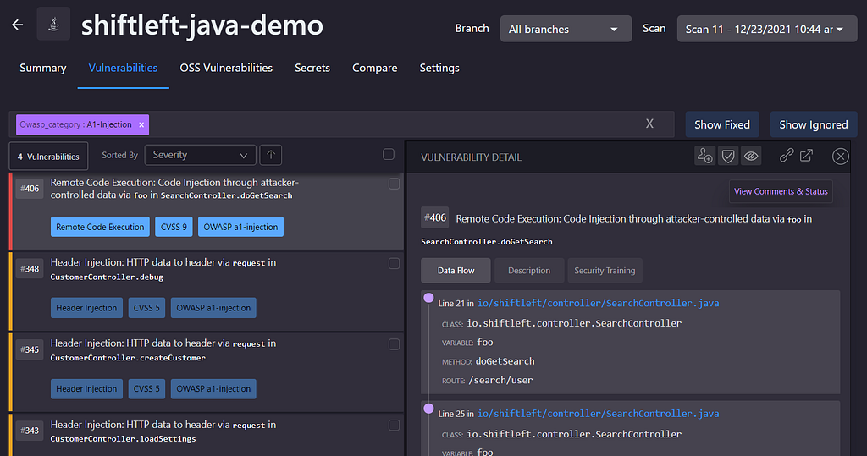
Task: Copy link using the chain icon
Action: click(787, 156)
